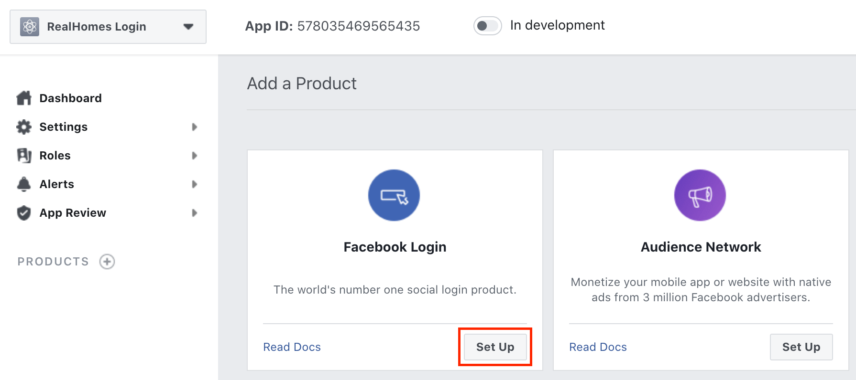
Task: Click the social login product description text
Action: tap(395, 290)
